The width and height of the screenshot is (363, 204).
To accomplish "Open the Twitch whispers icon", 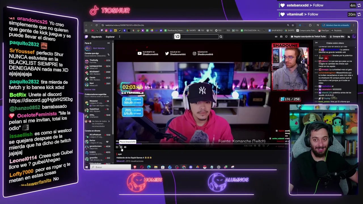I will 286,37.
